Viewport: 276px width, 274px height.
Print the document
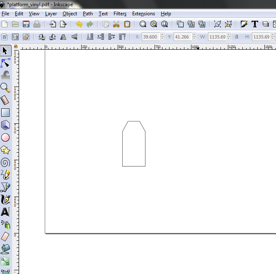(37, 24)
